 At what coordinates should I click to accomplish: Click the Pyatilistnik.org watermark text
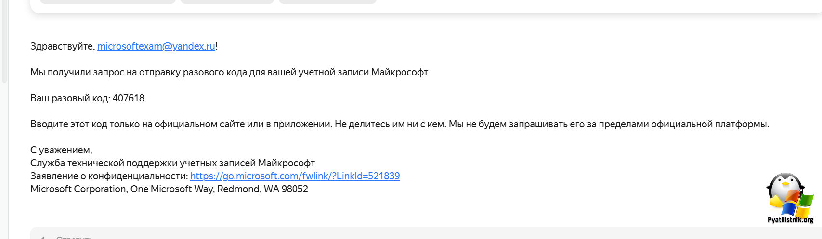(790, 220)
